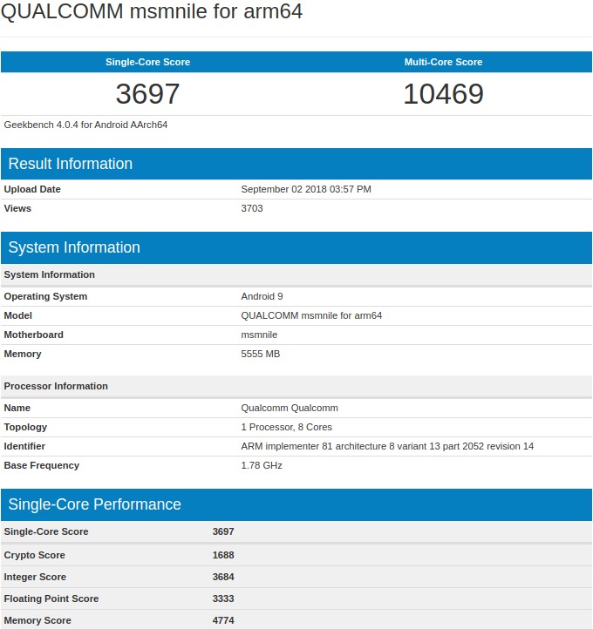
Task: Select the Single-Core Score header in top banner
Action: [147, 62]
